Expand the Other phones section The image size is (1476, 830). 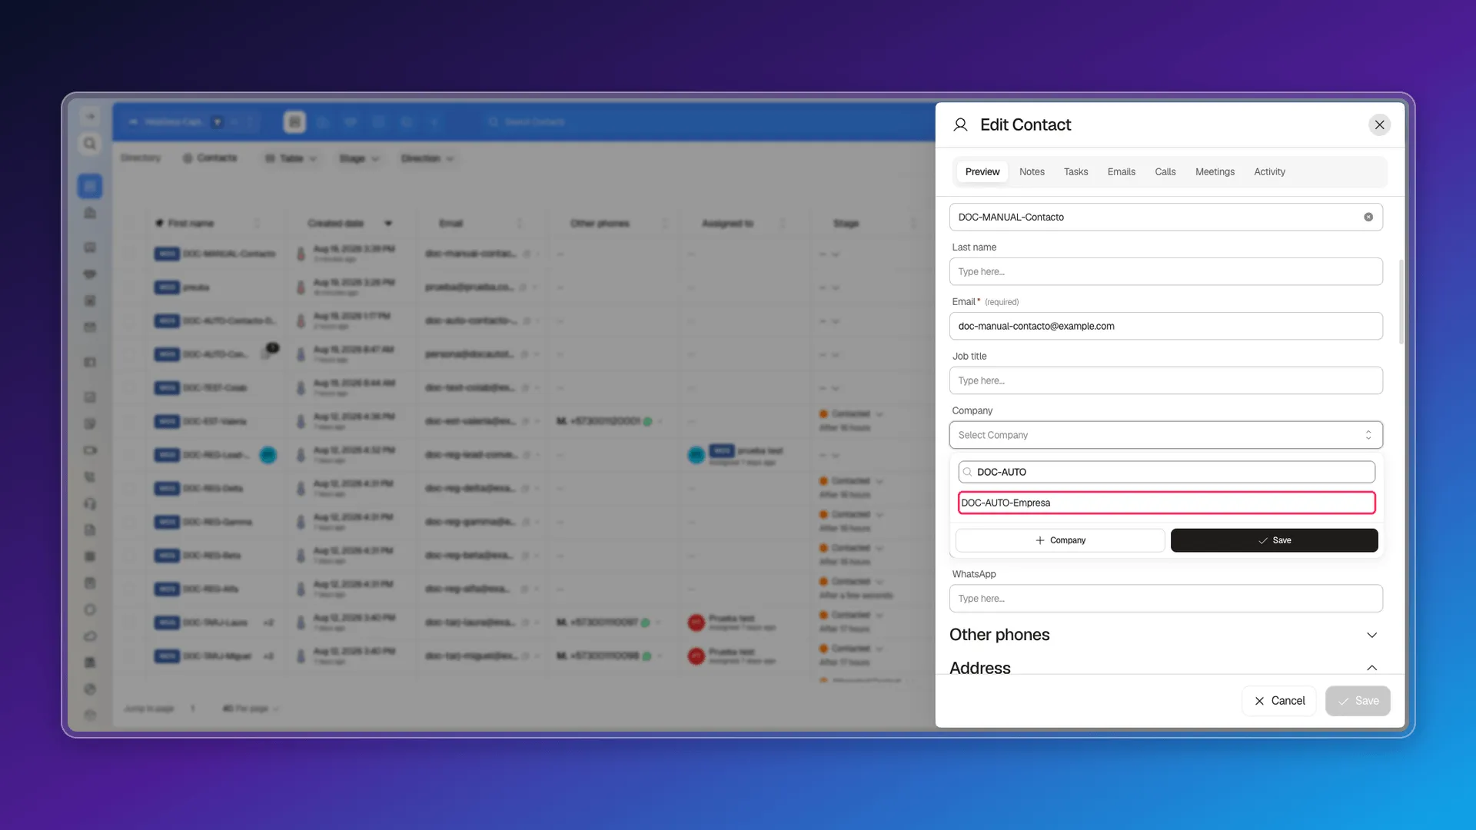1371,635
